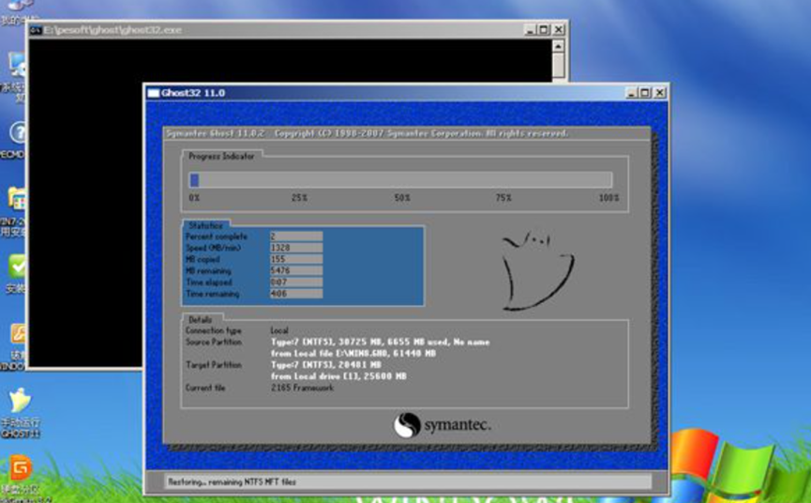Image resolution: width=811 pixels, height=503 pixels.
Task: Click the ghost32.exe console window icon
Action: 35,30
